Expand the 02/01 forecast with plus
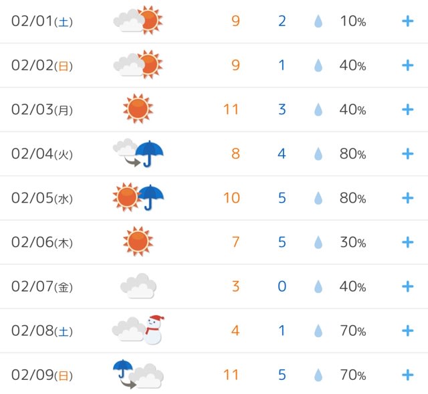 tap(407, 21)
